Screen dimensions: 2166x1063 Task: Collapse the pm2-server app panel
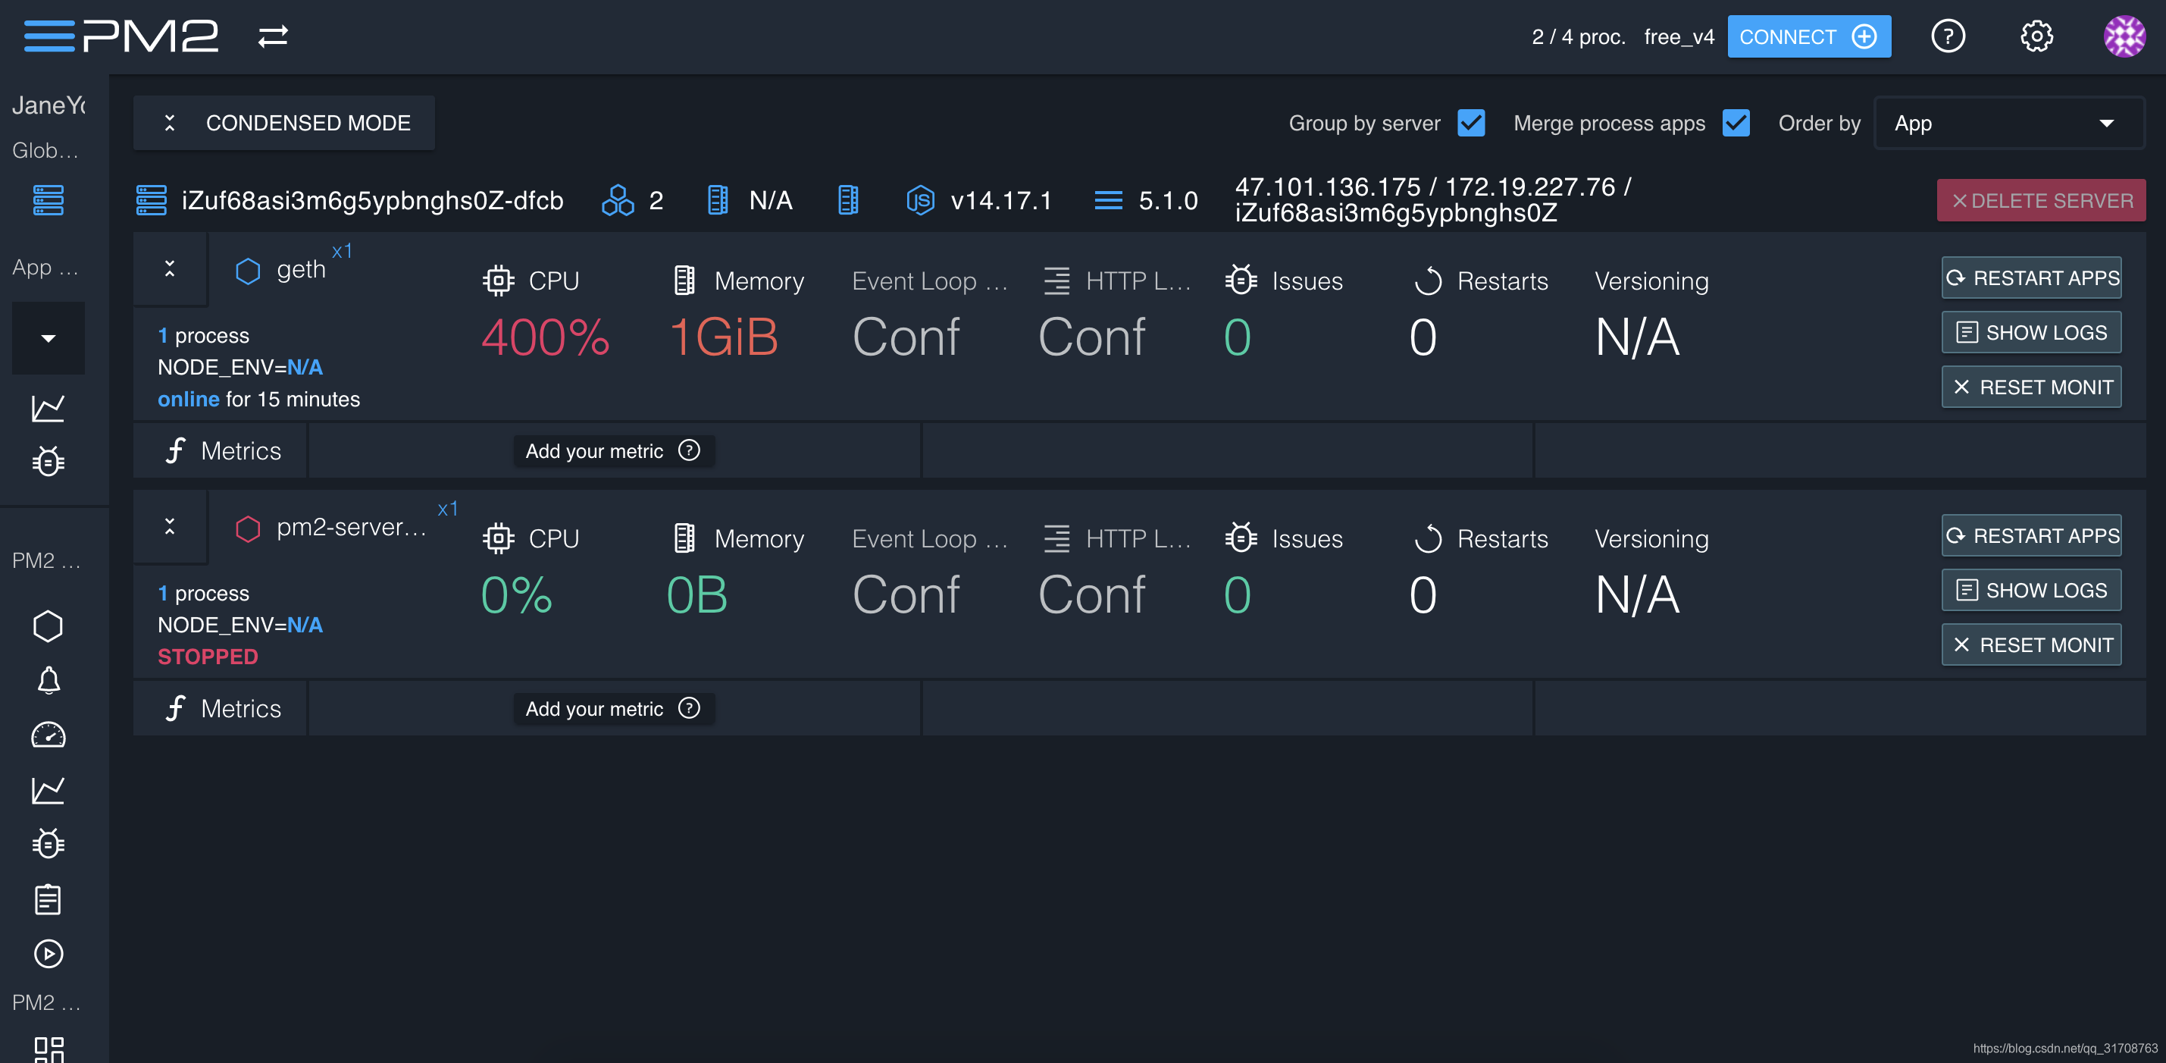click(x=170, y=526)
